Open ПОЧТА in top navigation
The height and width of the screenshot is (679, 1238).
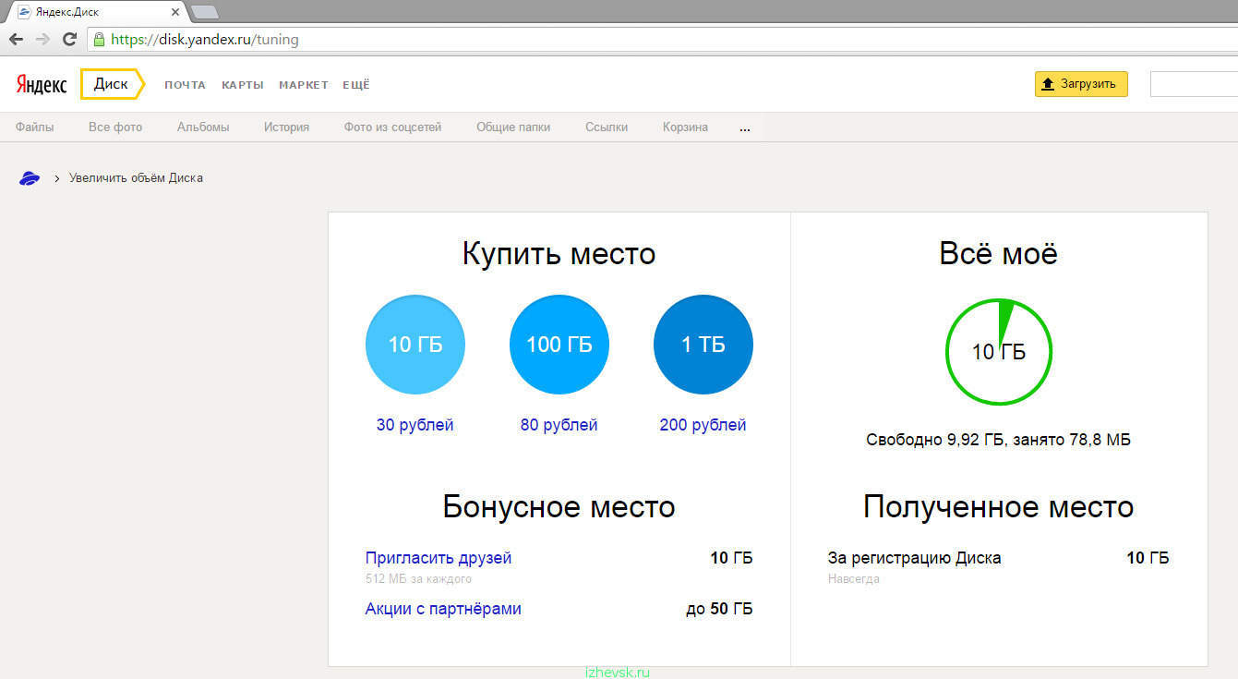tap(186, 85)
